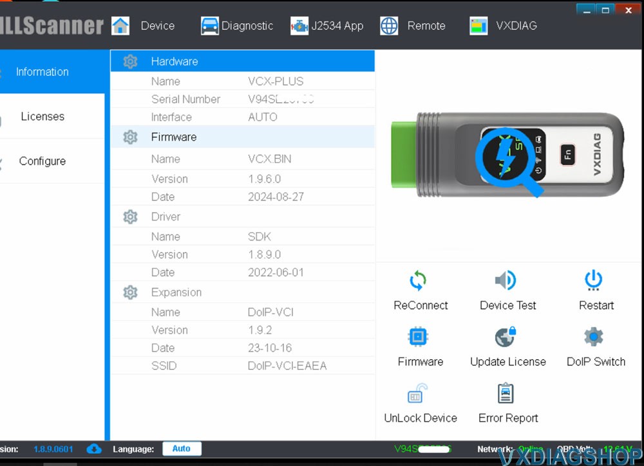
Task: Click the UnLock Device padlock icon
Action: (x=417, y=393)
